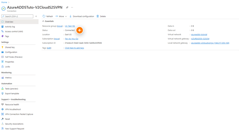This screenshot has height=131, width=239.
Task: Click the Export template icon
Action: click(x=2, y=93)
